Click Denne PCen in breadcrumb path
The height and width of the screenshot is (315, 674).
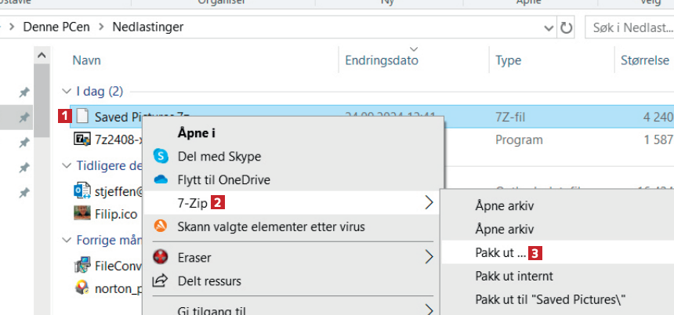(56, 27)
